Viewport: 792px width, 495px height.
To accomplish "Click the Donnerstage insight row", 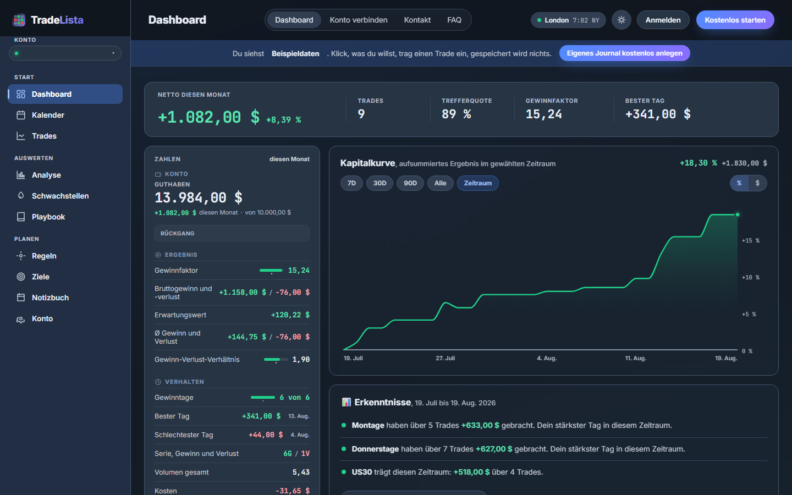I will point(554,449).
